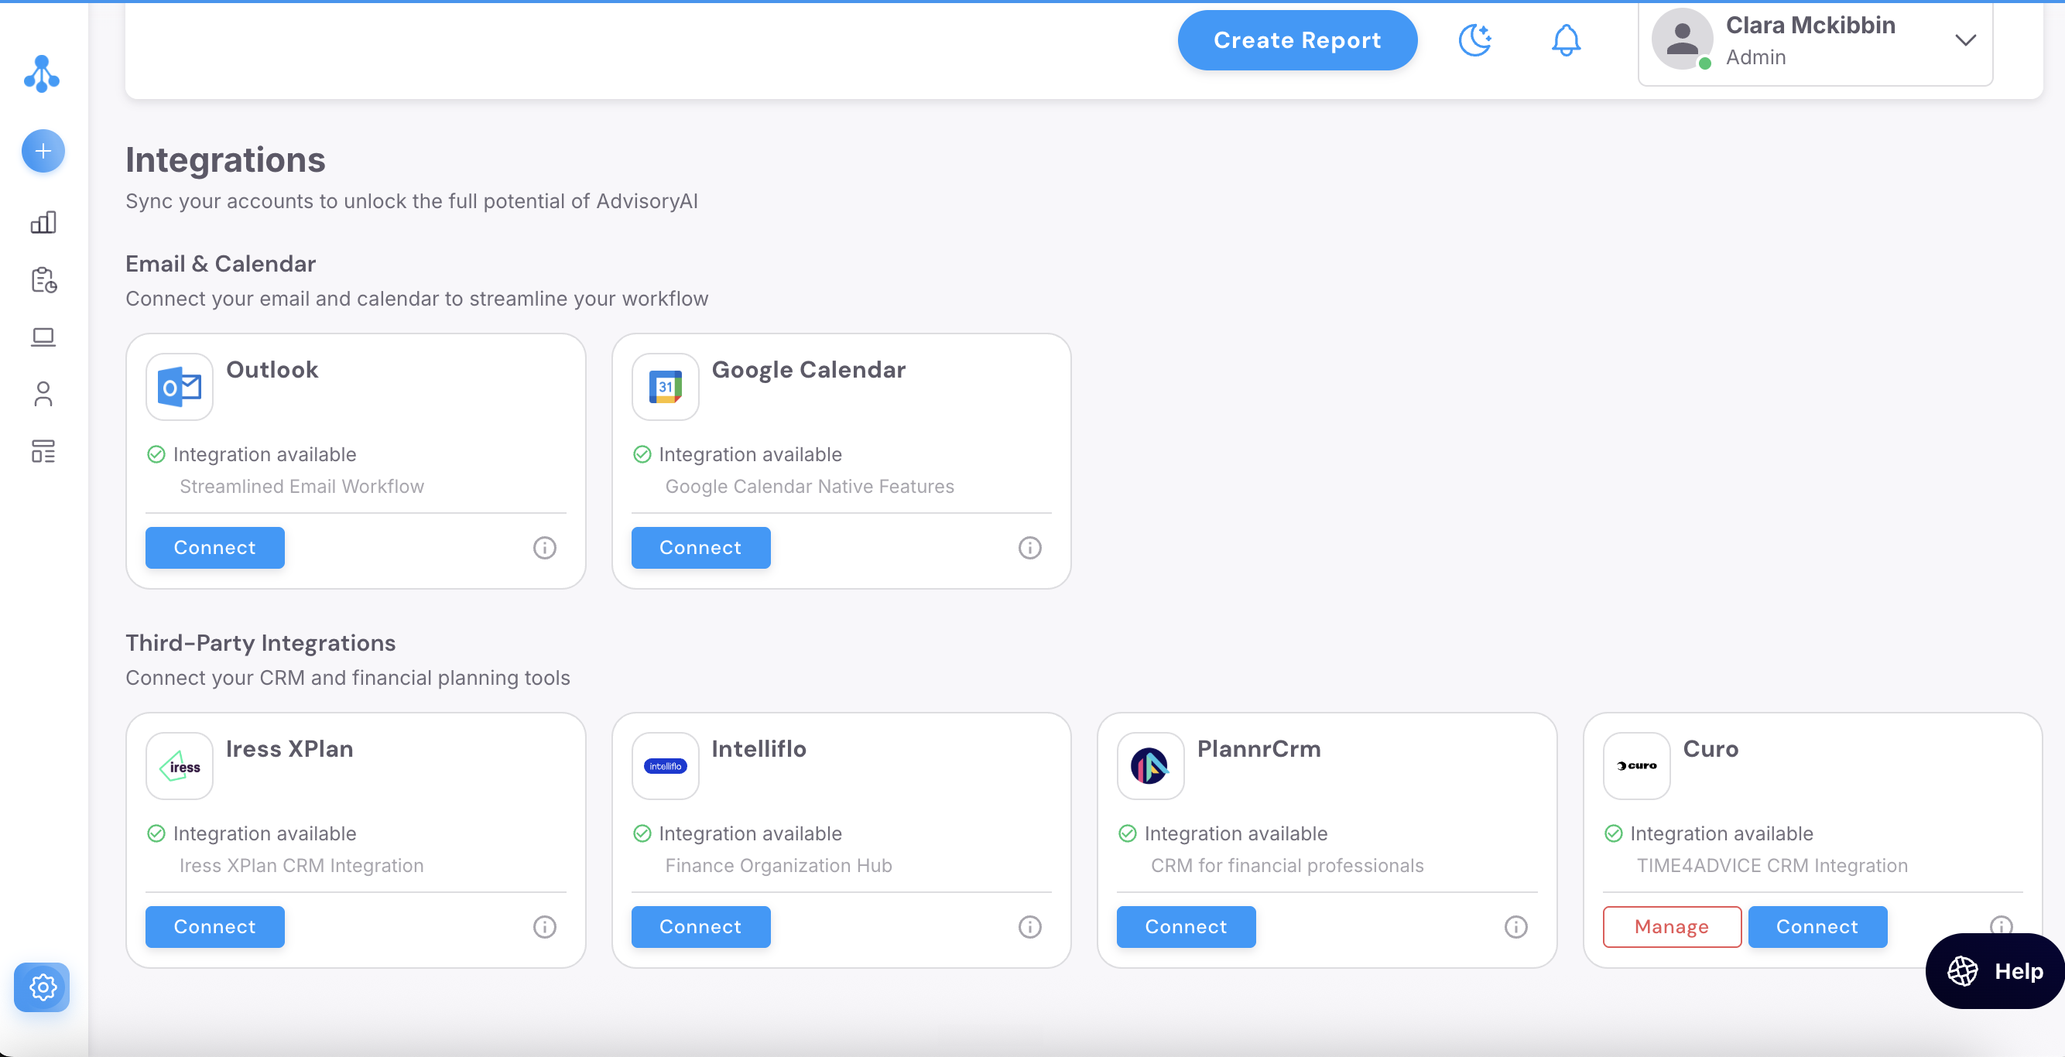The width and height of the screenshot is (2065, 1057).
Task: Toggle dark mode moon icon
Action: coord(1474,40)
